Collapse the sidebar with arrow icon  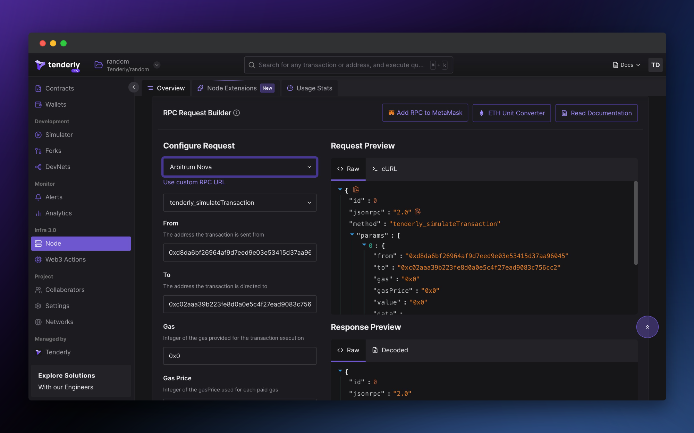[134, 88]
